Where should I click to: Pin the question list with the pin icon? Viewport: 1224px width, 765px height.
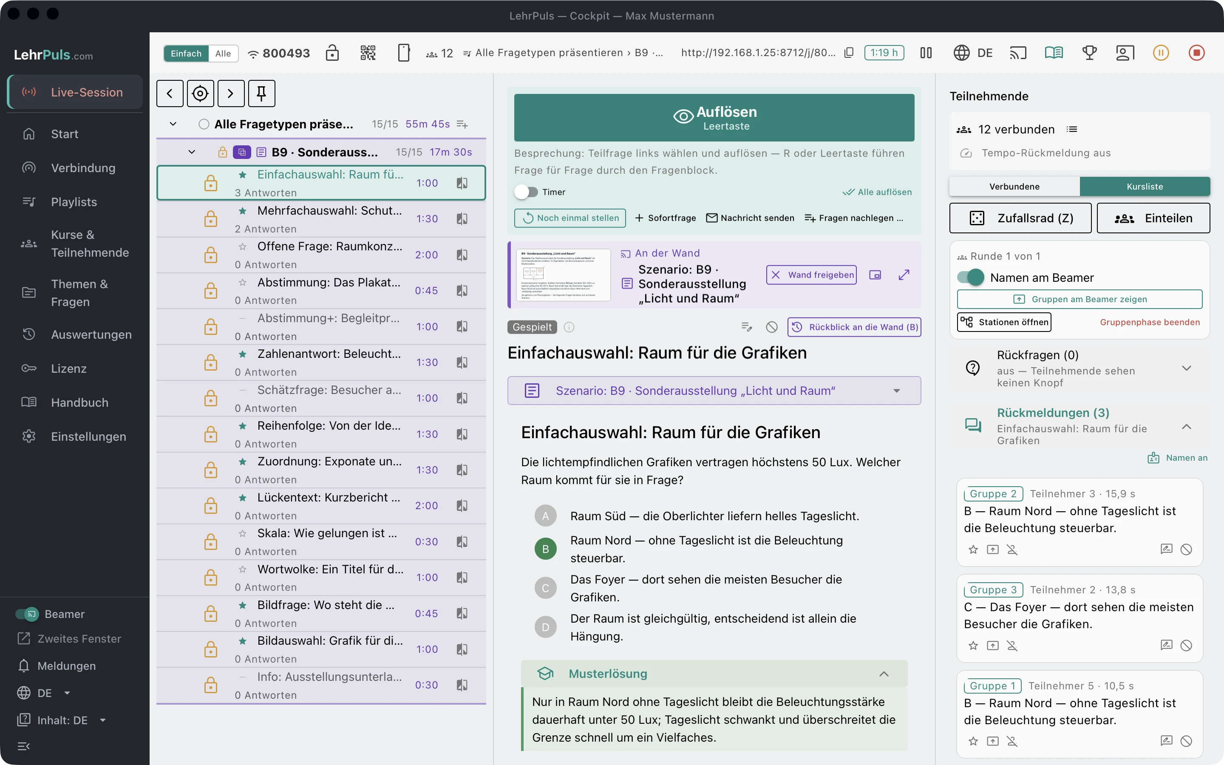pyautogui.click(x=261, y=93)
